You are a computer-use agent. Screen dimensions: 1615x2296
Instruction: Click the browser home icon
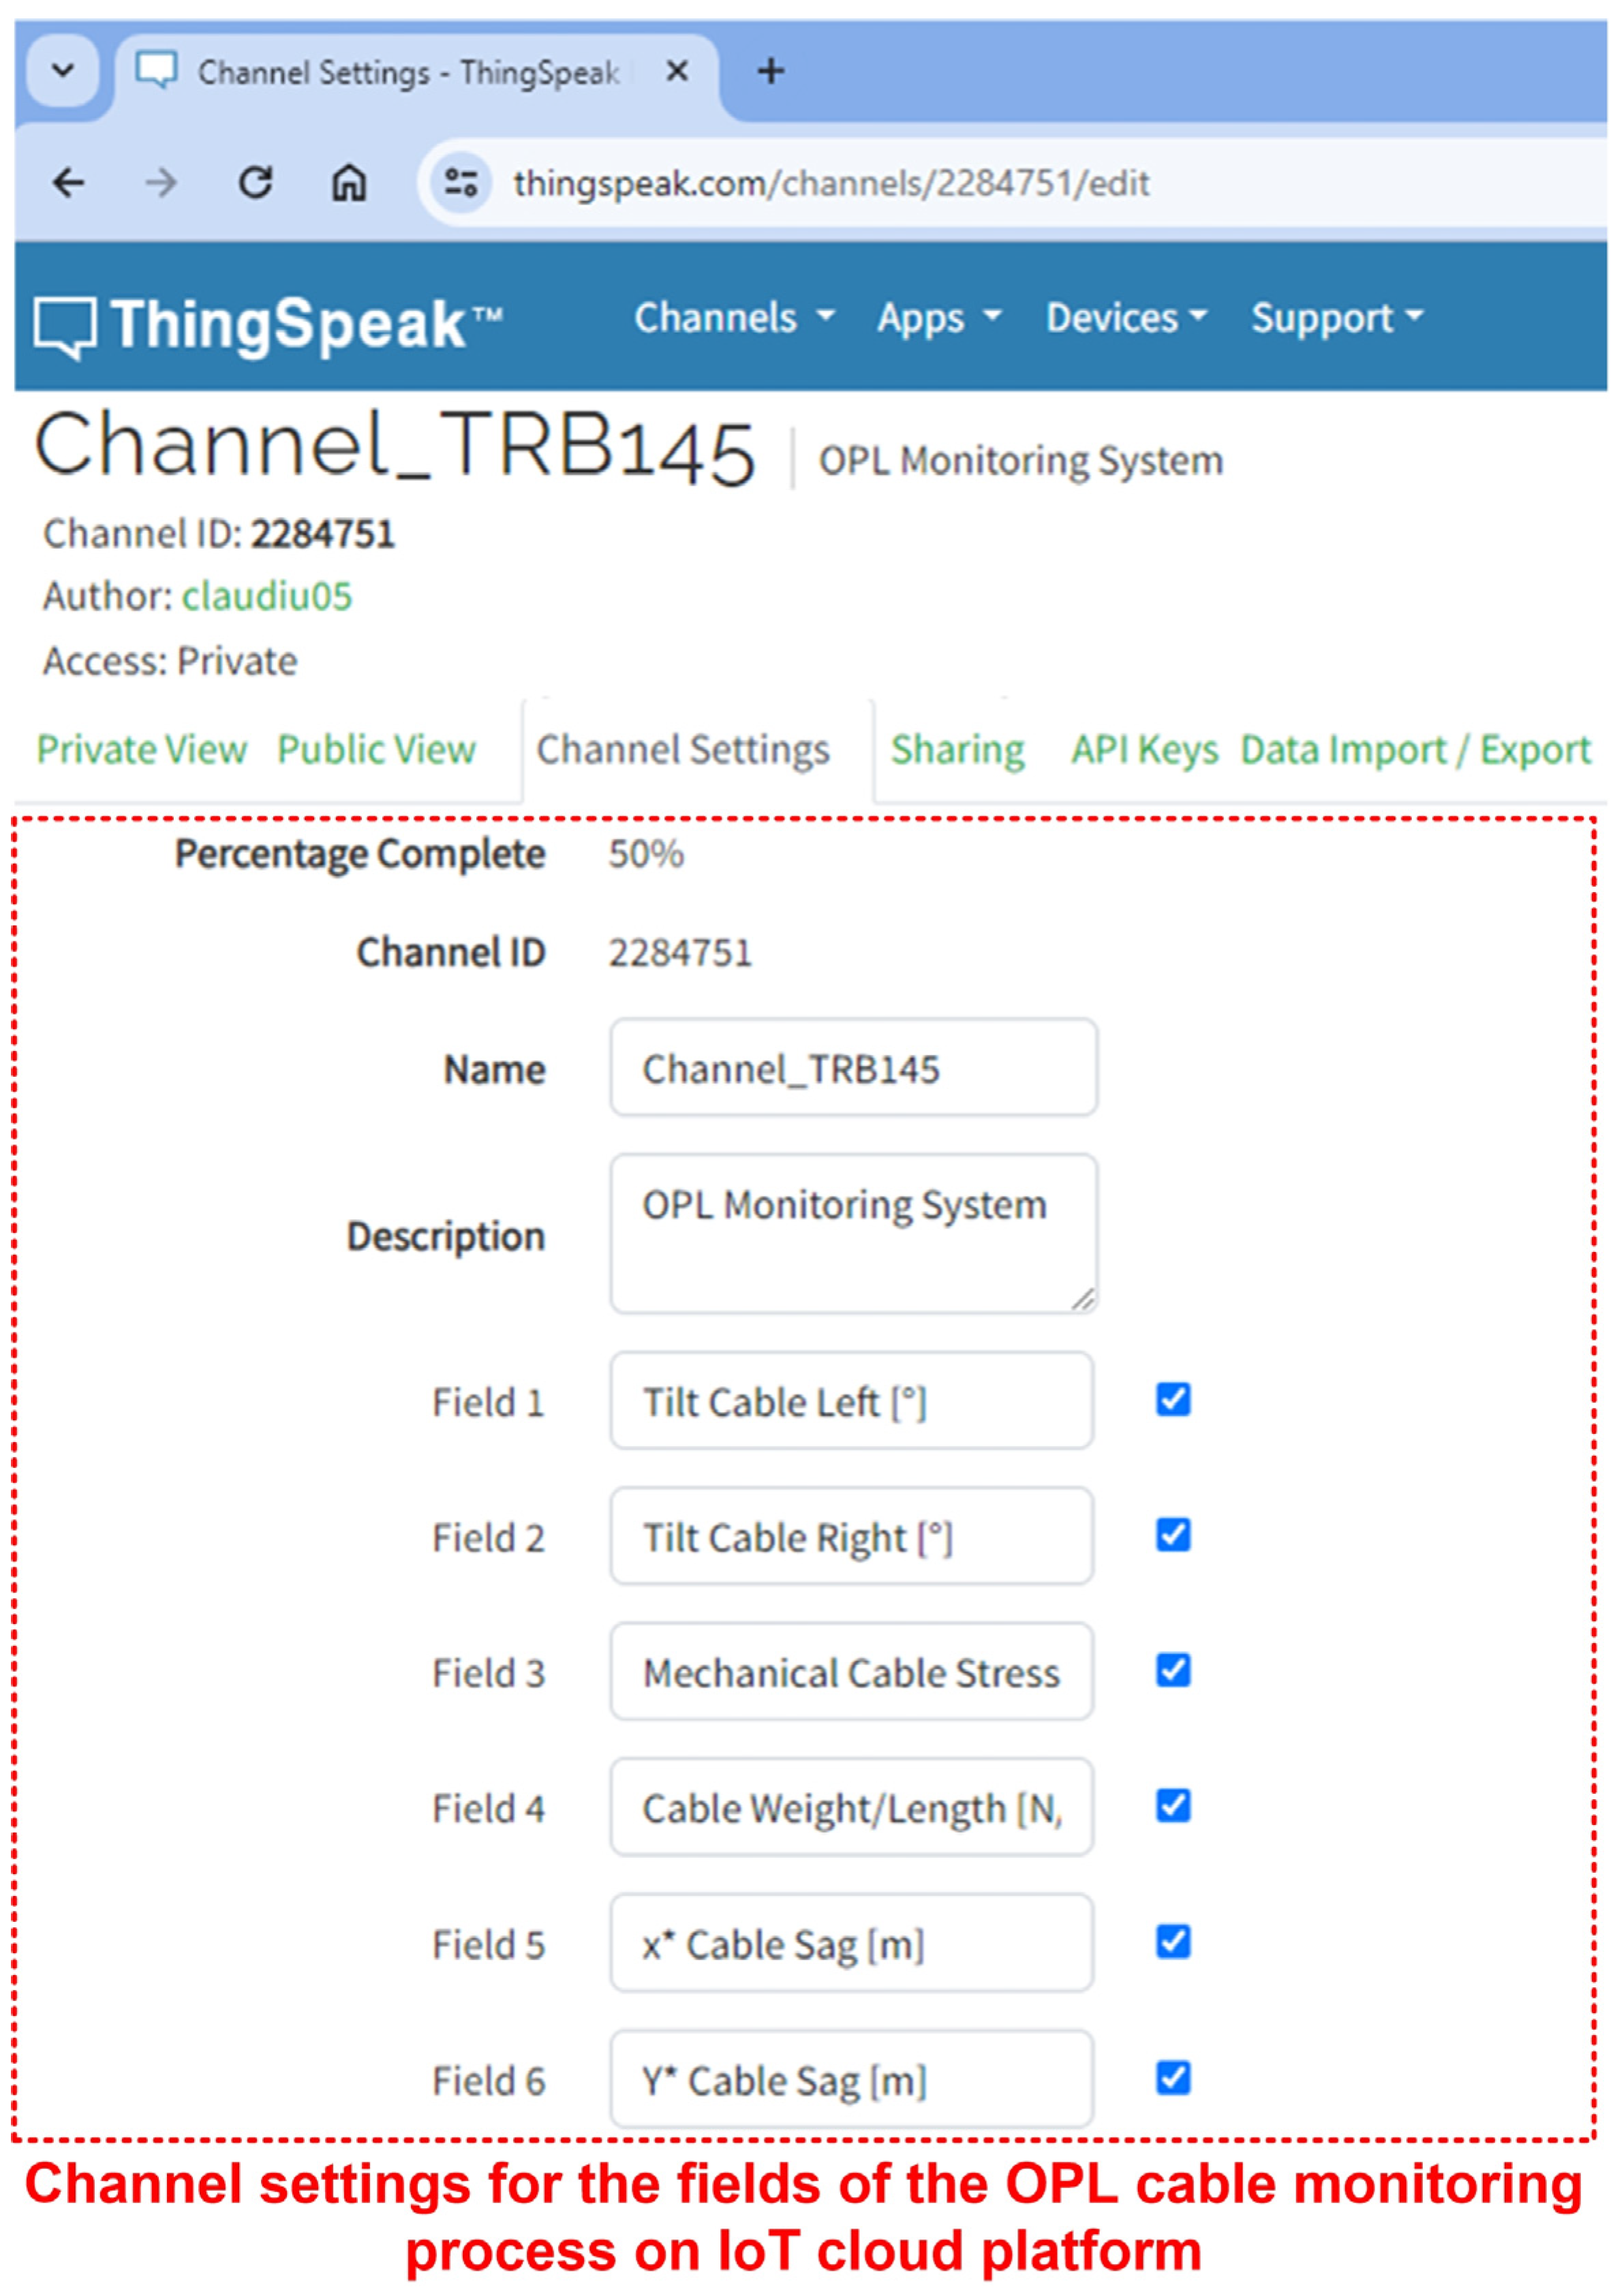[349, 183]
